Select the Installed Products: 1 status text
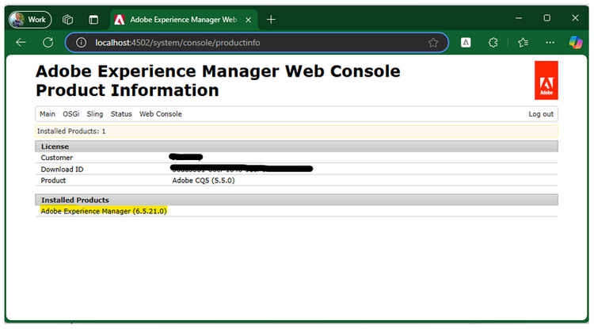594x329 pixels. [71, 131]
